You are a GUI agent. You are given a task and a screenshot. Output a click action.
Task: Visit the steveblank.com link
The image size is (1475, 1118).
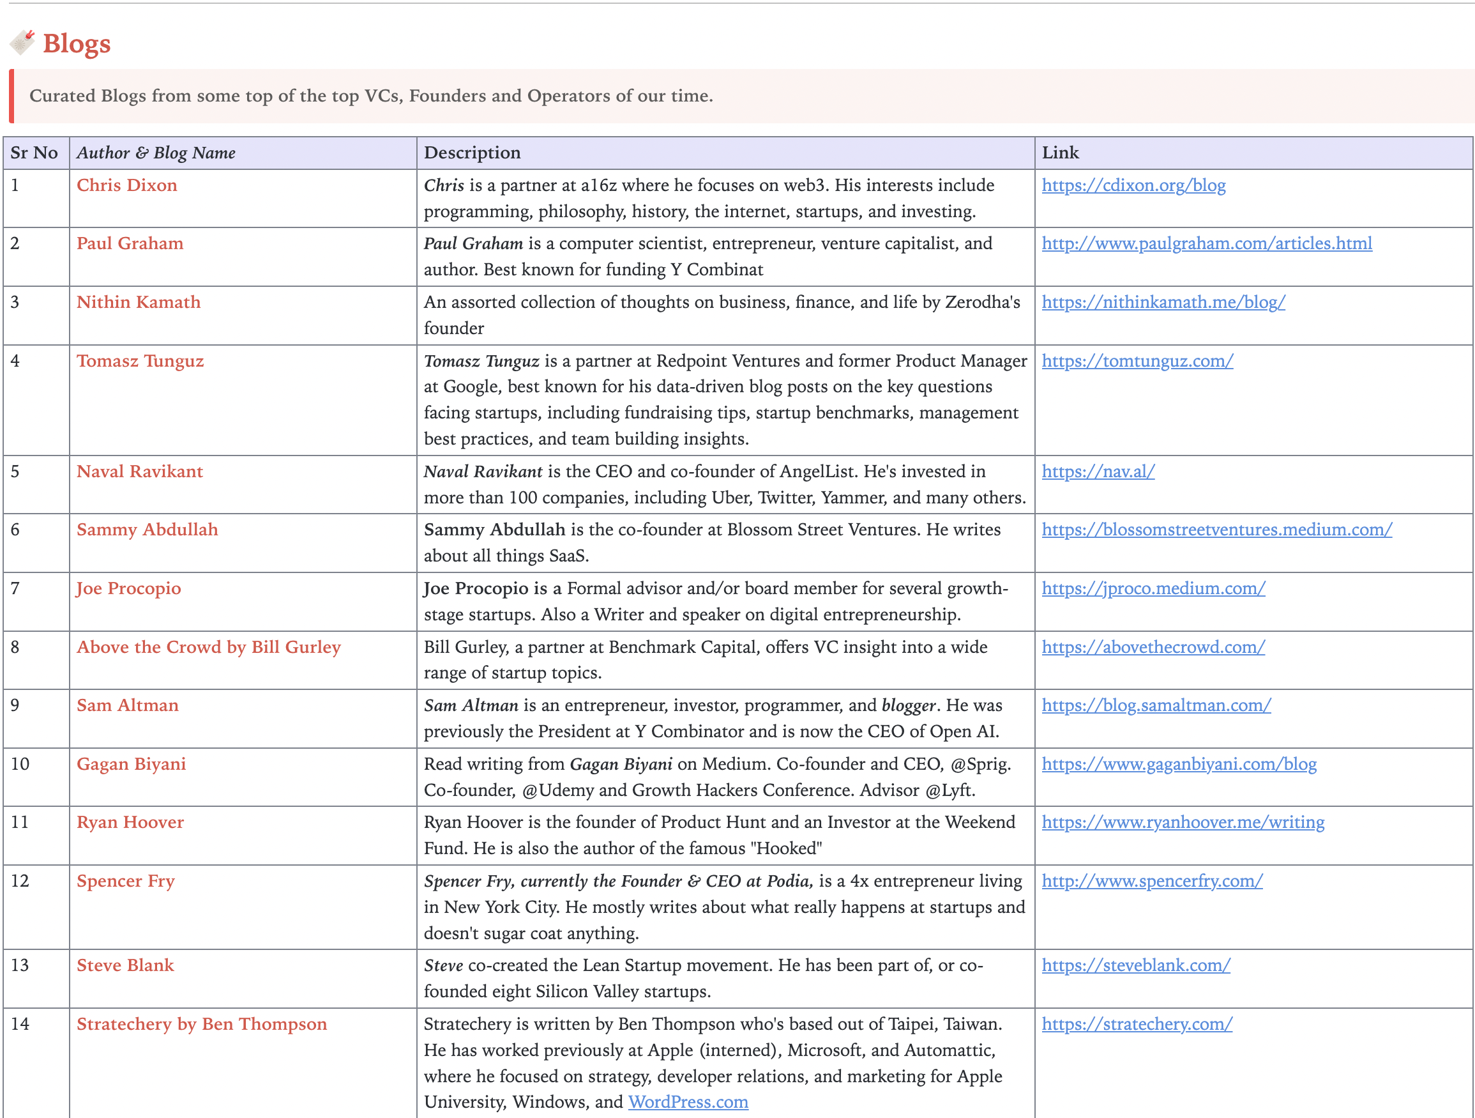point(1136,965)
